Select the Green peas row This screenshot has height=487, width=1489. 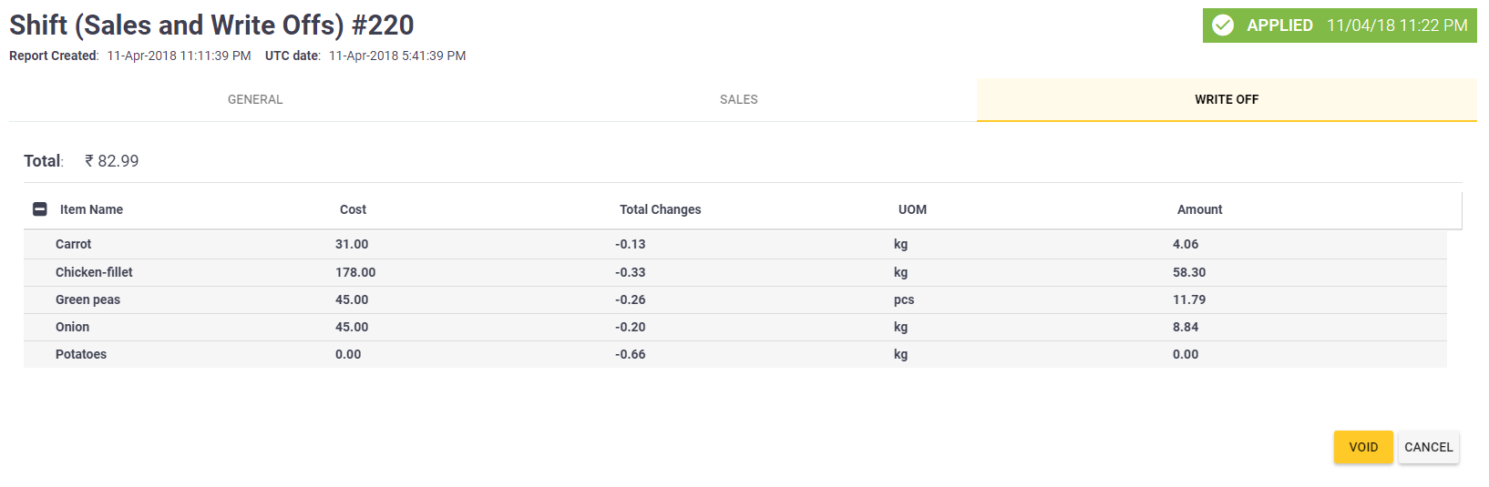(x=734, y=299)
